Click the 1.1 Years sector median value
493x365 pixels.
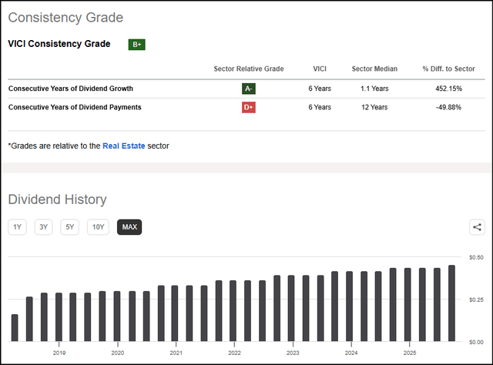374,89
